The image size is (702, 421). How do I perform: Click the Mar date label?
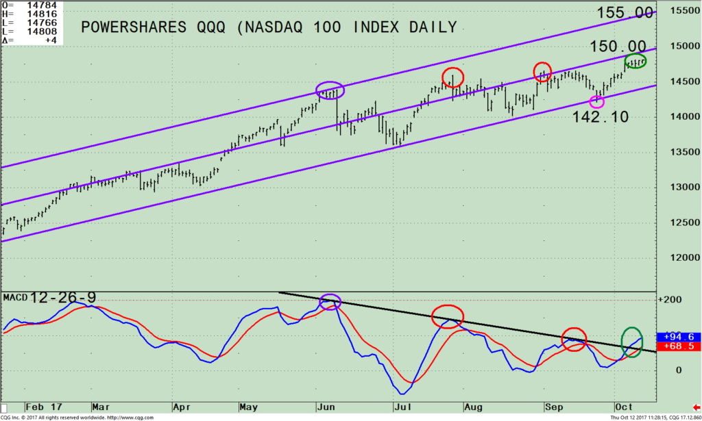coord(101,407)
